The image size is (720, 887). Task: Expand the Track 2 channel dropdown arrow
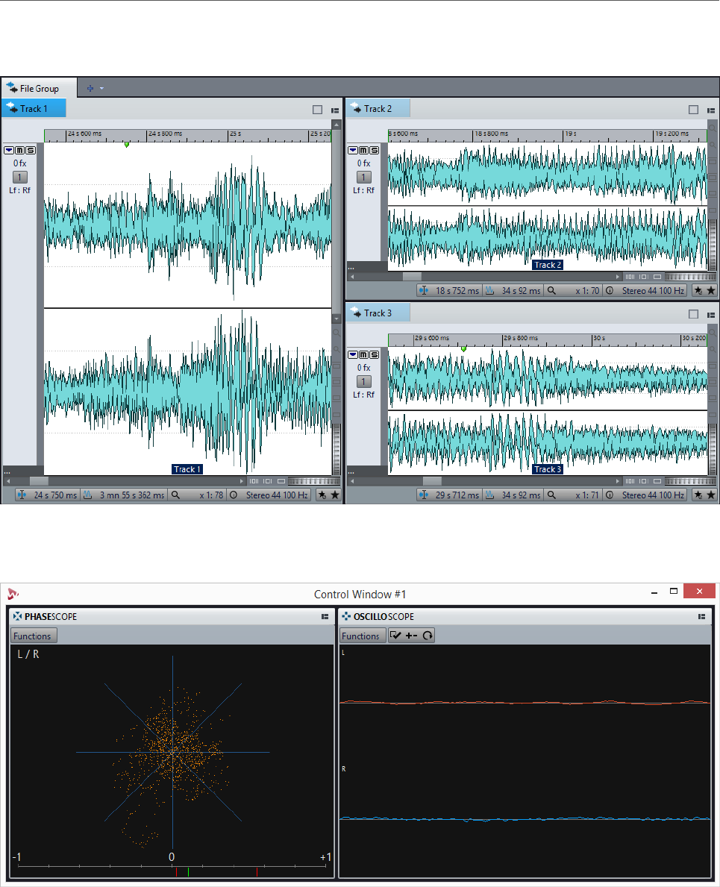[353, 150]
